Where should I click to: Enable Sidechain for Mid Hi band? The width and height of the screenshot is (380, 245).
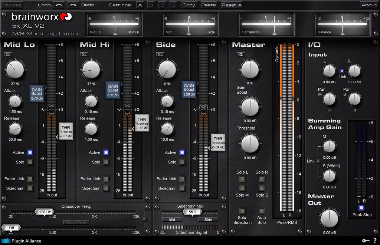coord(106,188)
